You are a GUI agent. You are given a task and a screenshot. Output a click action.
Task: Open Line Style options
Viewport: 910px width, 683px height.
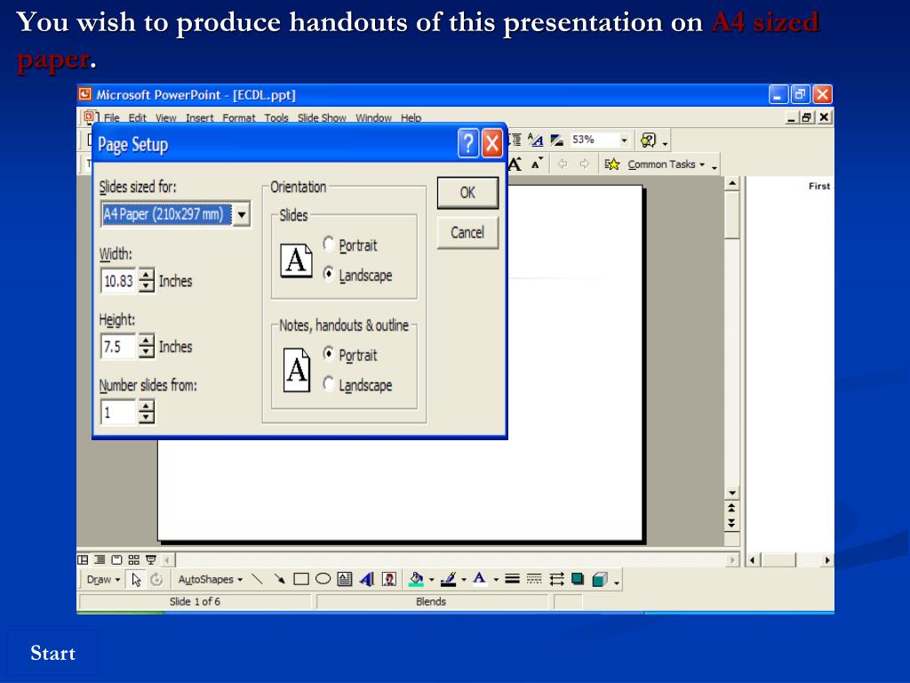pyautogui.click(x=512, y=580)
